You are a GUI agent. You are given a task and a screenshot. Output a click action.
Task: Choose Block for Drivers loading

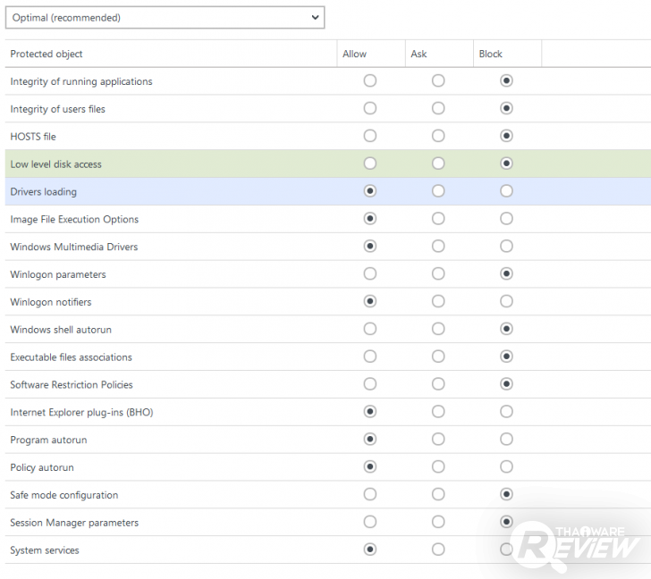507,191
